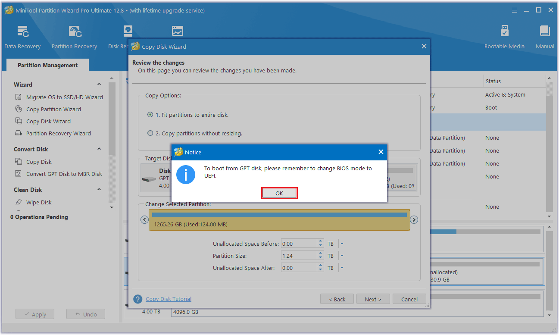Screen dimensions: 559x335
Task: Click Partition Recovery Wizard sidebar icon
Action: 19,133
